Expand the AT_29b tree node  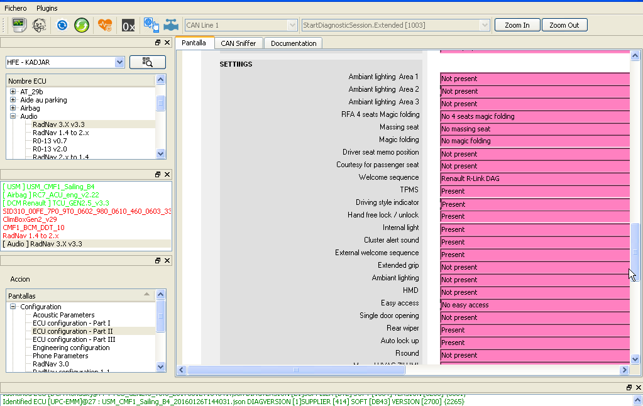tap(13, 92)
